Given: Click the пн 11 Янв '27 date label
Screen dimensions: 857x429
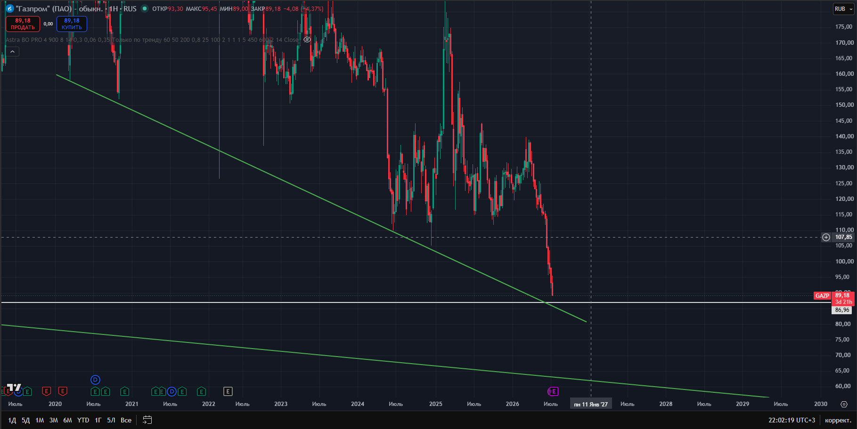Looking at the screenshot, I should 591,404.
